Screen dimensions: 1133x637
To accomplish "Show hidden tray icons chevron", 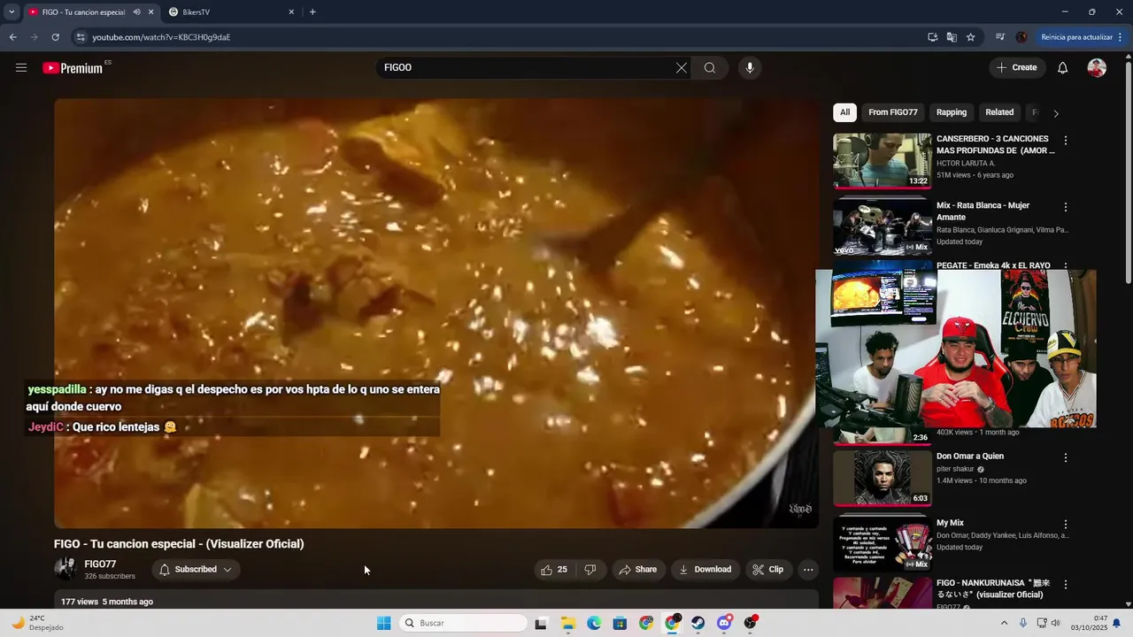I will (1004, 623).
